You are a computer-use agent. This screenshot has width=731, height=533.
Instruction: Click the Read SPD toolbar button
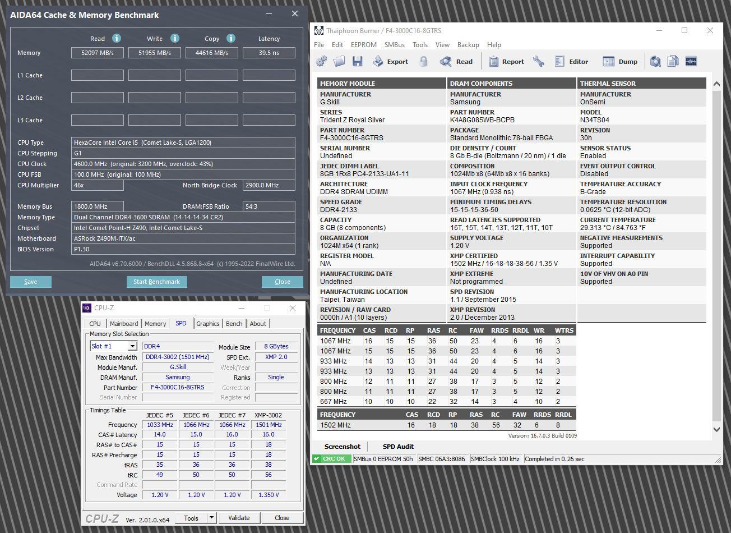456,61
